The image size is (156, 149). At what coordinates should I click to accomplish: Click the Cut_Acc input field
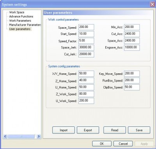click(132, 34)
